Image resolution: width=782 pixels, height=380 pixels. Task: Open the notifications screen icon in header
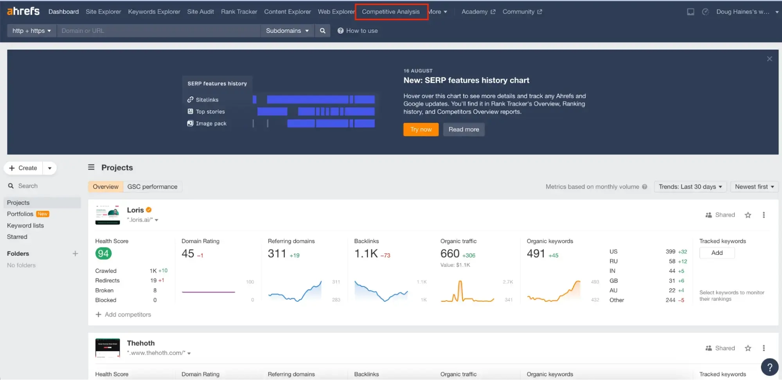coord(690,12)
